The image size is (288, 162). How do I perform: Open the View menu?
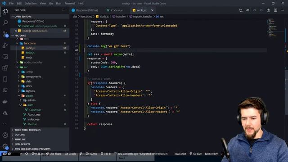(x=43, y=3)
